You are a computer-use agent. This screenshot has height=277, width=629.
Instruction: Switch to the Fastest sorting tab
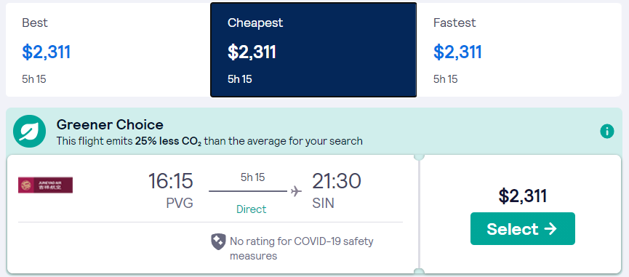[x=519, y=49]
